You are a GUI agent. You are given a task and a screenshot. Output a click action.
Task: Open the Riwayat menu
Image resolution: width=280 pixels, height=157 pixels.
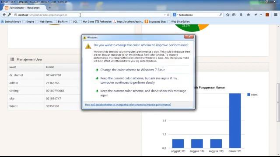[x=34, y=2]
